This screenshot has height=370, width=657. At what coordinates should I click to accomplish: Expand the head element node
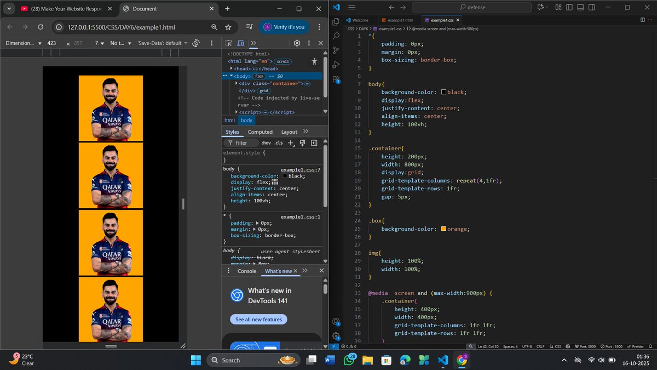click(x=231, y=69)
